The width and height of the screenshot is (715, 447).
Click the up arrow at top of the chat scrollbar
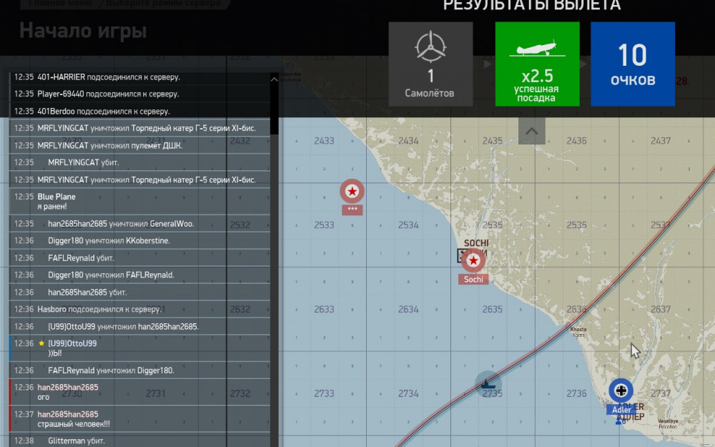(x=274, y=79)
